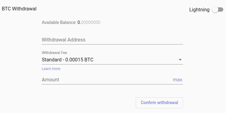Focus the Amount input field
The width and height of the screenshot is (226, 113).
(x=107, y=80)
